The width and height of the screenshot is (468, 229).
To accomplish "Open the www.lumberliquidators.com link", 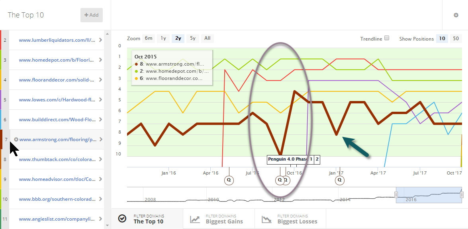I will click(57, 40).
